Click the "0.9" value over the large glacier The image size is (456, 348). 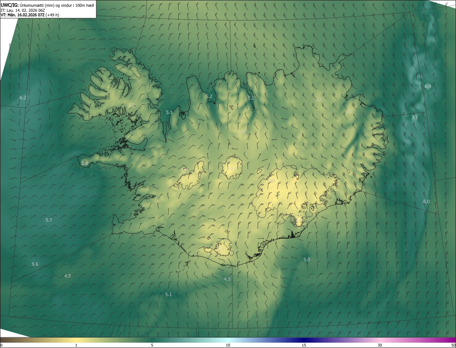click(x=271, y=181)
